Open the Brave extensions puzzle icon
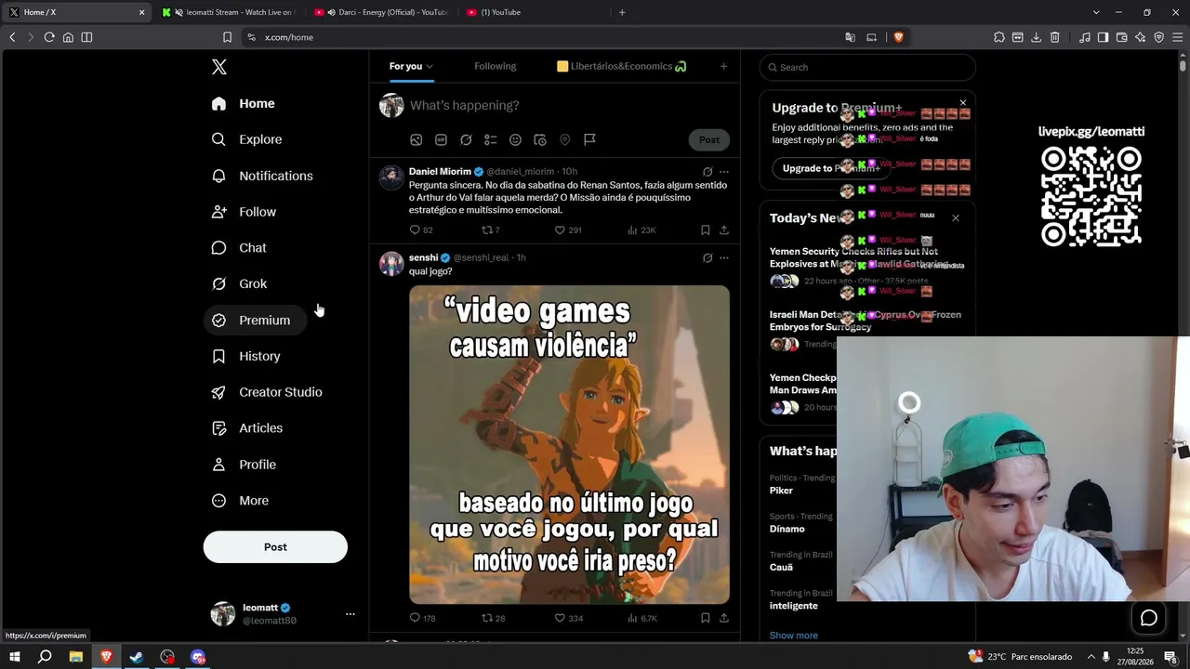The height and width of the screenshot is (669, 1190). pyautogui.click(x=998, y=37)
